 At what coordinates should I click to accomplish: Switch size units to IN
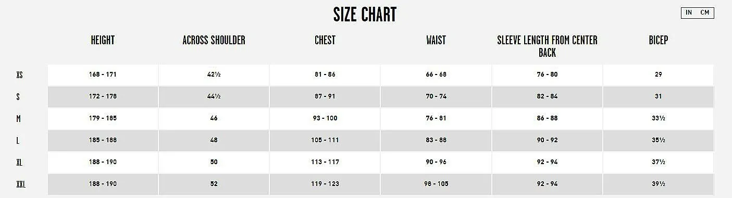click(689, 13)
